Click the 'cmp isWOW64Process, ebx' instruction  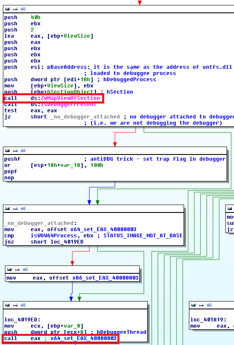(49, 236)
